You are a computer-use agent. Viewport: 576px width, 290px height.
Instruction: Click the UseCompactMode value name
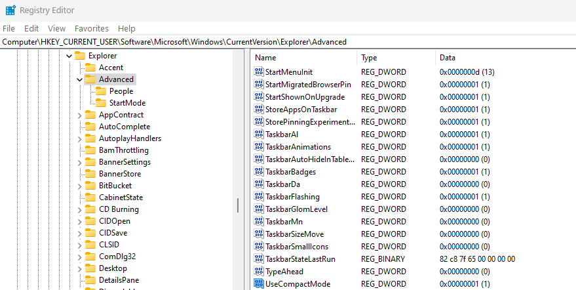click(x=298, y=283)
